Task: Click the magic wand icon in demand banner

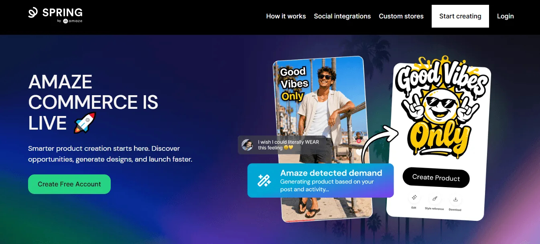Action: (264, 180)
